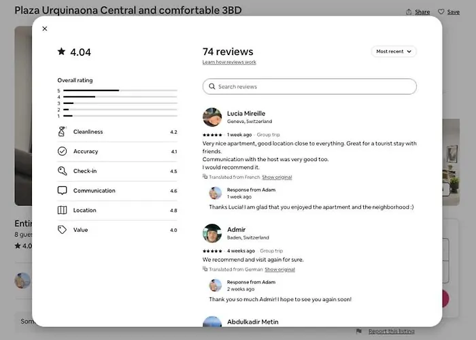Viewport: 476px width, 340px height.
Task: Open host Adam's avatar in first response
Action: [x=216, y=193]
